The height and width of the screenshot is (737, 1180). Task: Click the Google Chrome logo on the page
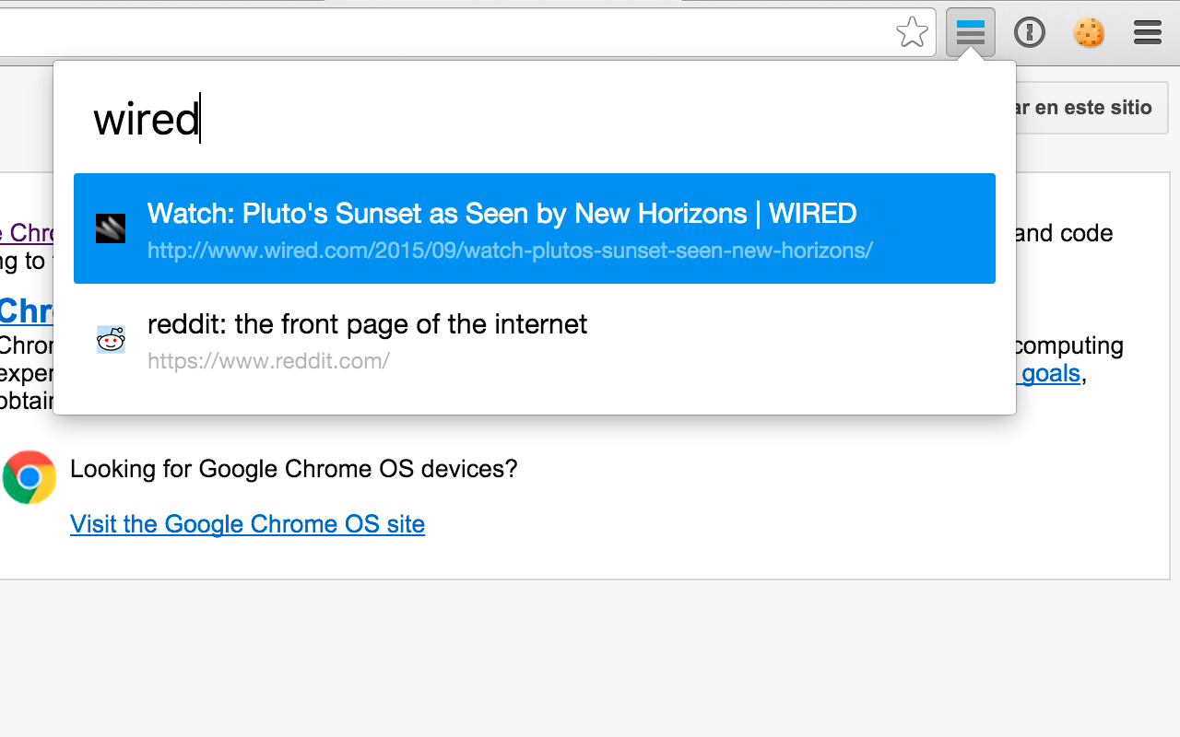[x=29, y=477]
